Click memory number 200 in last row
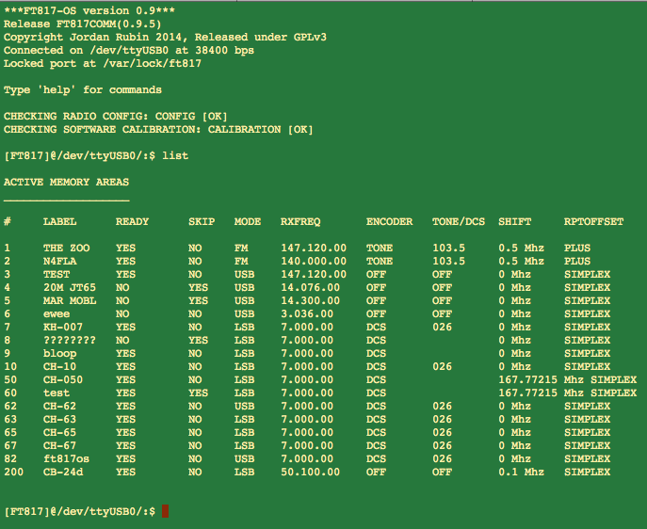Viewport: 647px width, 529px height. pyautogui.click(x=13, y=473)
